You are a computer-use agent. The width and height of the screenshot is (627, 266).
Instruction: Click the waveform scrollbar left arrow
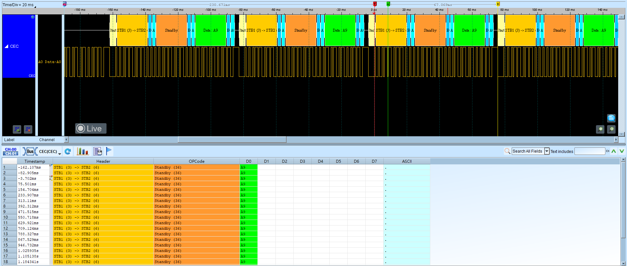tap(66, 140)
